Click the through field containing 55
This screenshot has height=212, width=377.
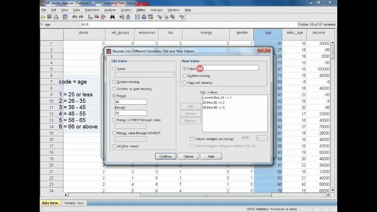tap(131, 113)
